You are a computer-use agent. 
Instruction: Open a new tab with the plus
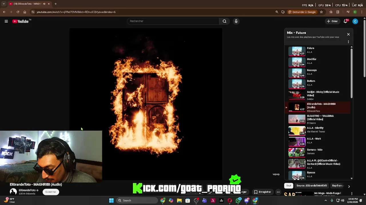(x=55, y=4)
